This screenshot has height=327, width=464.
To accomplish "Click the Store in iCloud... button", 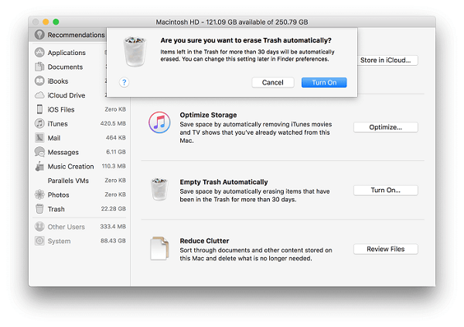I will coord(387,60).
